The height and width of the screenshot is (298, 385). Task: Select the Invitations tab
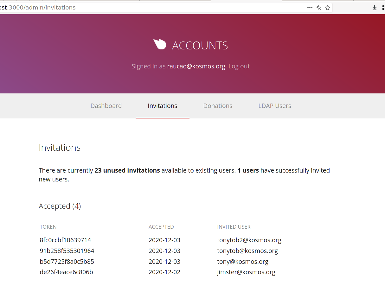(162, 106)
